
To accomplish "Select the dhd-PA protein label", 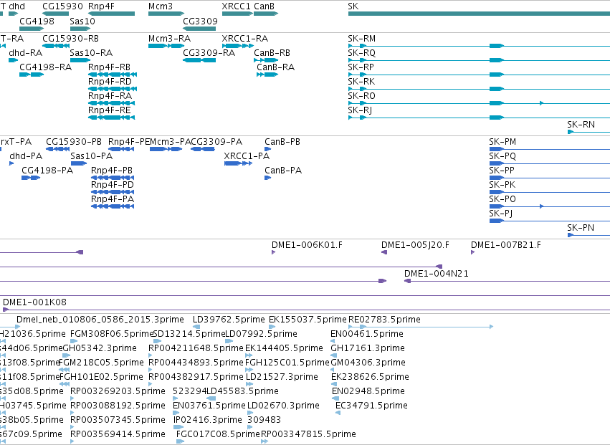I will coord(26,156).
